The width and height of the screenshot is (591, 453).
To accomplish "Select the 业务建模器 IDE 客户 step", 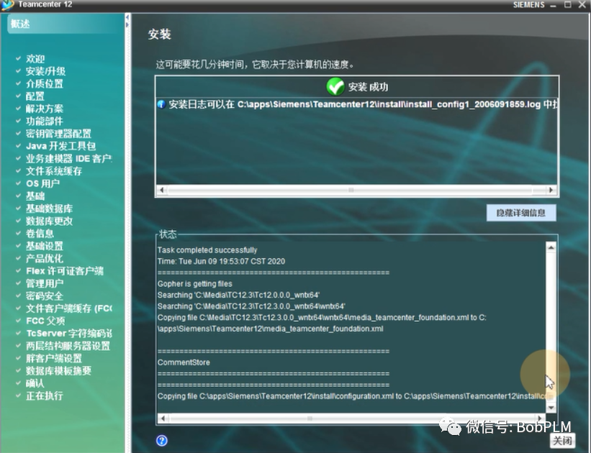I will pos(69,158).
